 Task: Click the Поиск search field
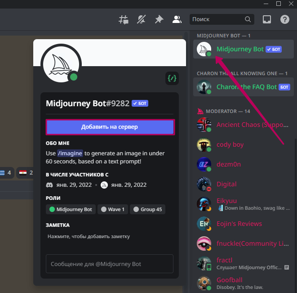coord(222,19)
